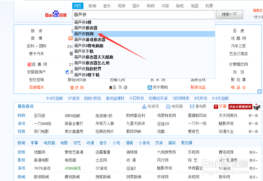
Task: Switch to the 贴吧 search tab
Action: click(180, 6)
